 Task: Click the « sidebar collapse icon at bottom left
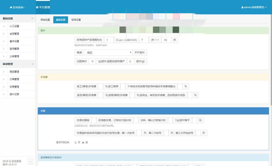pos(31,161)
